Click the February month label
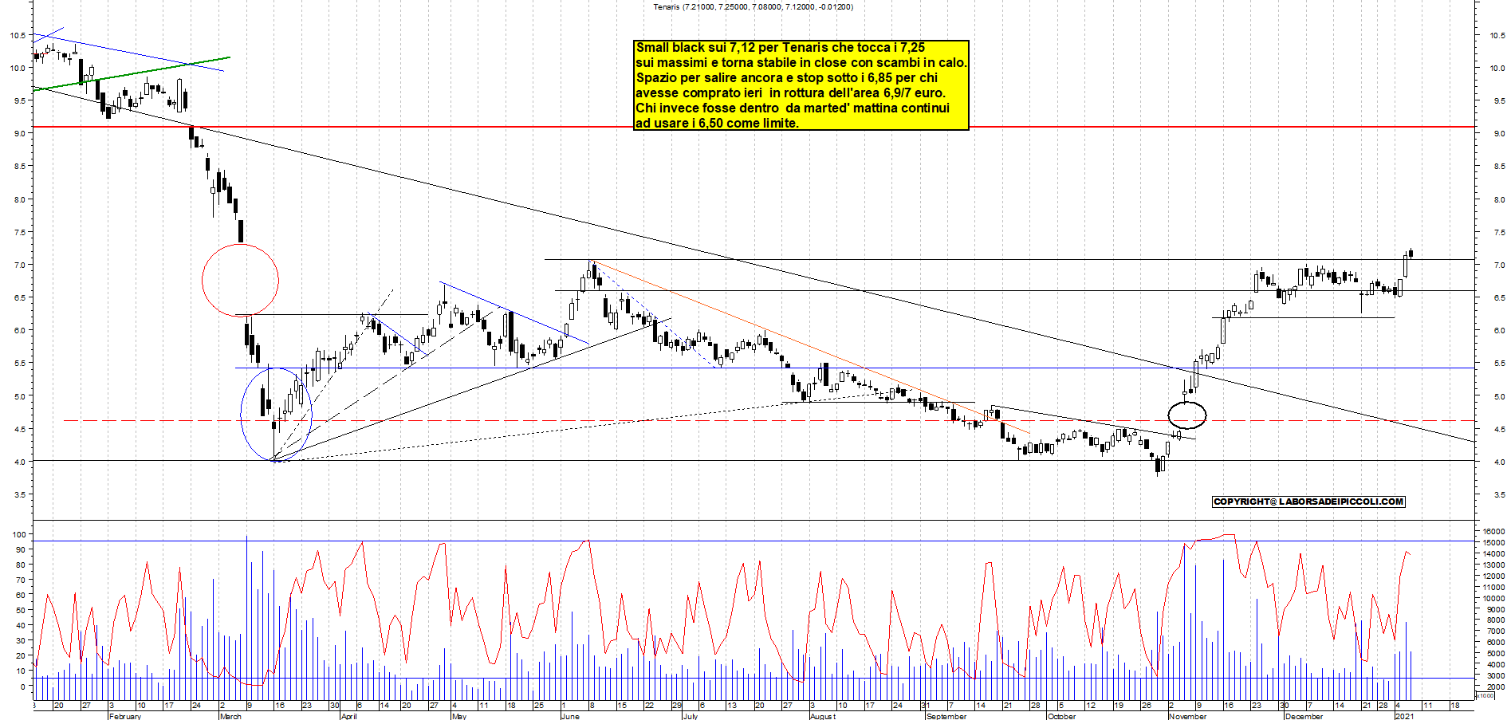Screen dimensions: 1507x720 [124, 716]
